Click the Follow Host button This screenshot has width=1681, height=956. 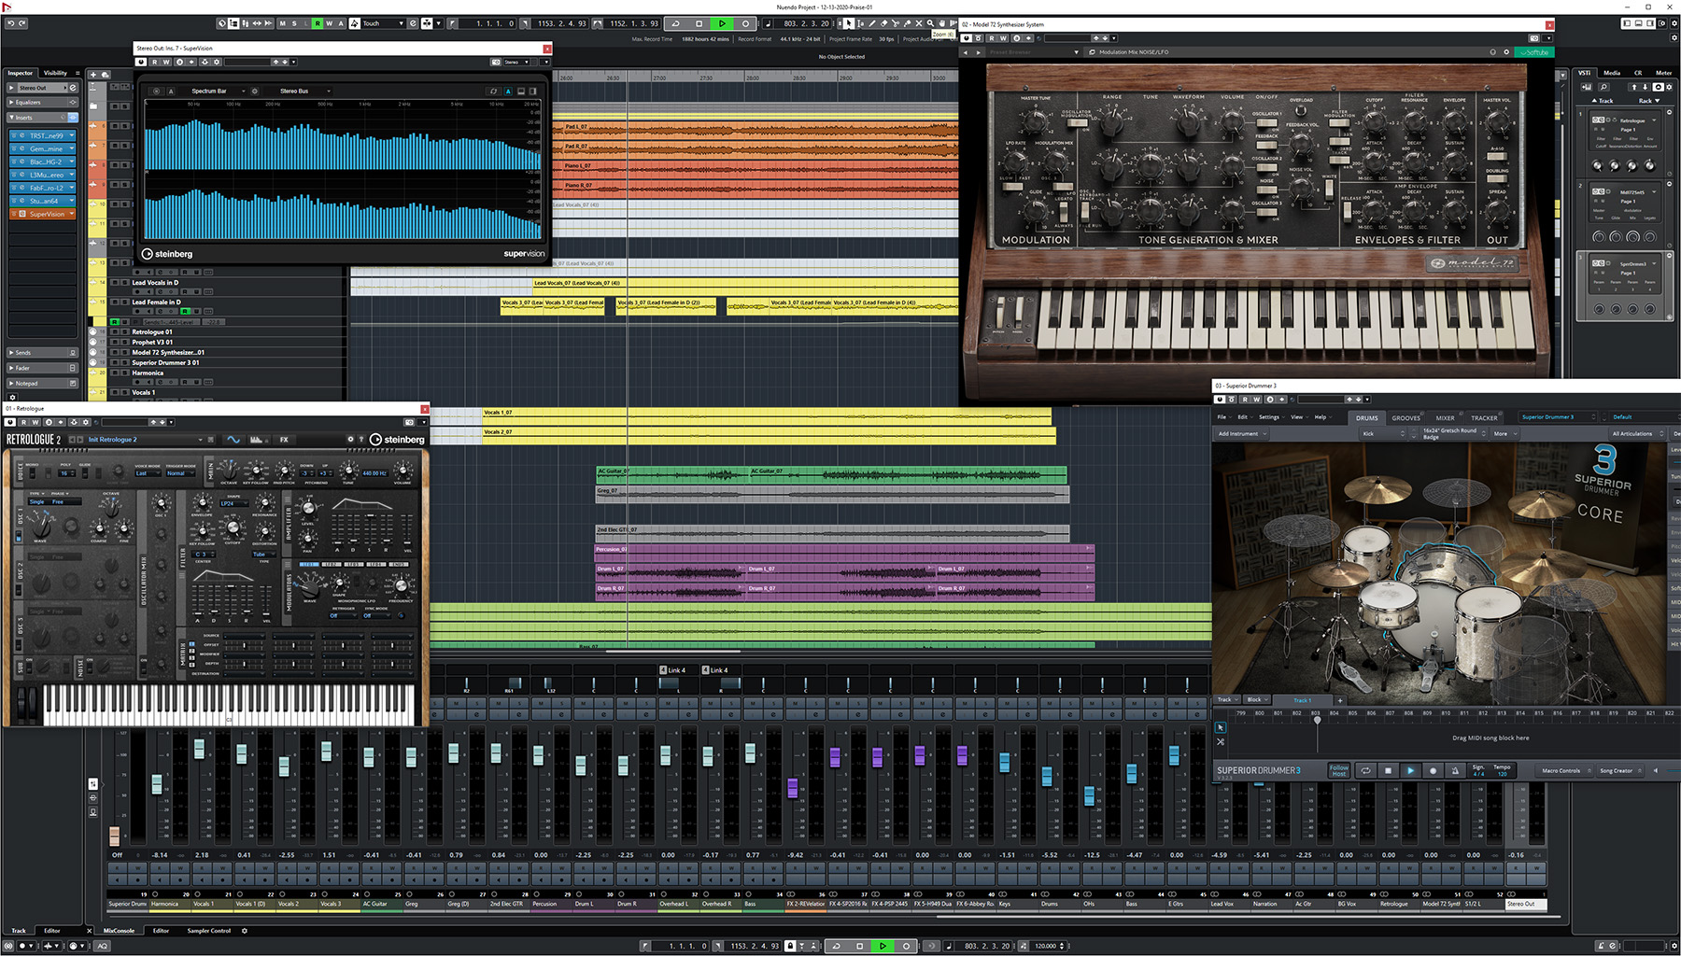[1339, 770]
